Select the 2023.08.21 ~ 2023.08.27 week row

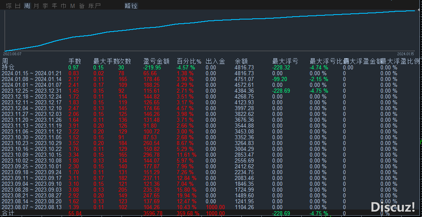pos(32,195)
